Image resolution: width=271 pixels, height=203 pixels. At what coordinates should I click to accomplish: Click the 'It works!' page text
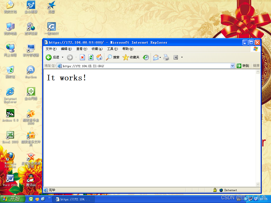pyautogui.click(x=66, y=78)
